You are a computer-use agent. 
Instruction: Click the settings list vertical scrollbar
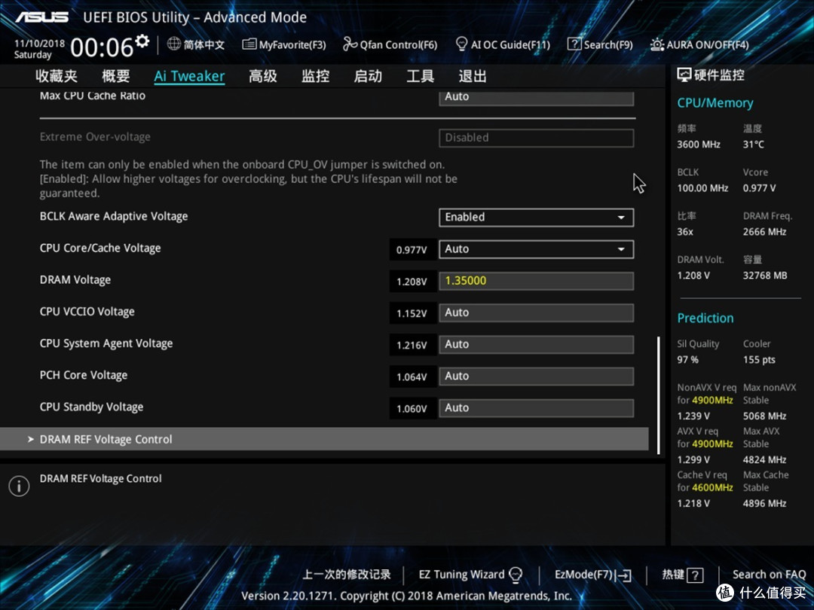pos(658,395)
